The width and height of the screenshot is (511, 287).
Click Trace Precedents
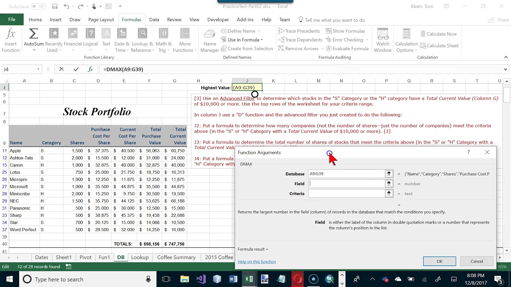click(299, 31)
